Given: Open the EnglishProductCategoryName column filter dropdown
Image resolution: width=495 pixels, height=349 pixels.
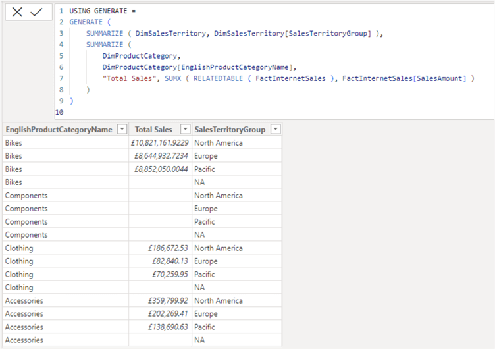Looking at the screenshot, I should coord(122,129).
